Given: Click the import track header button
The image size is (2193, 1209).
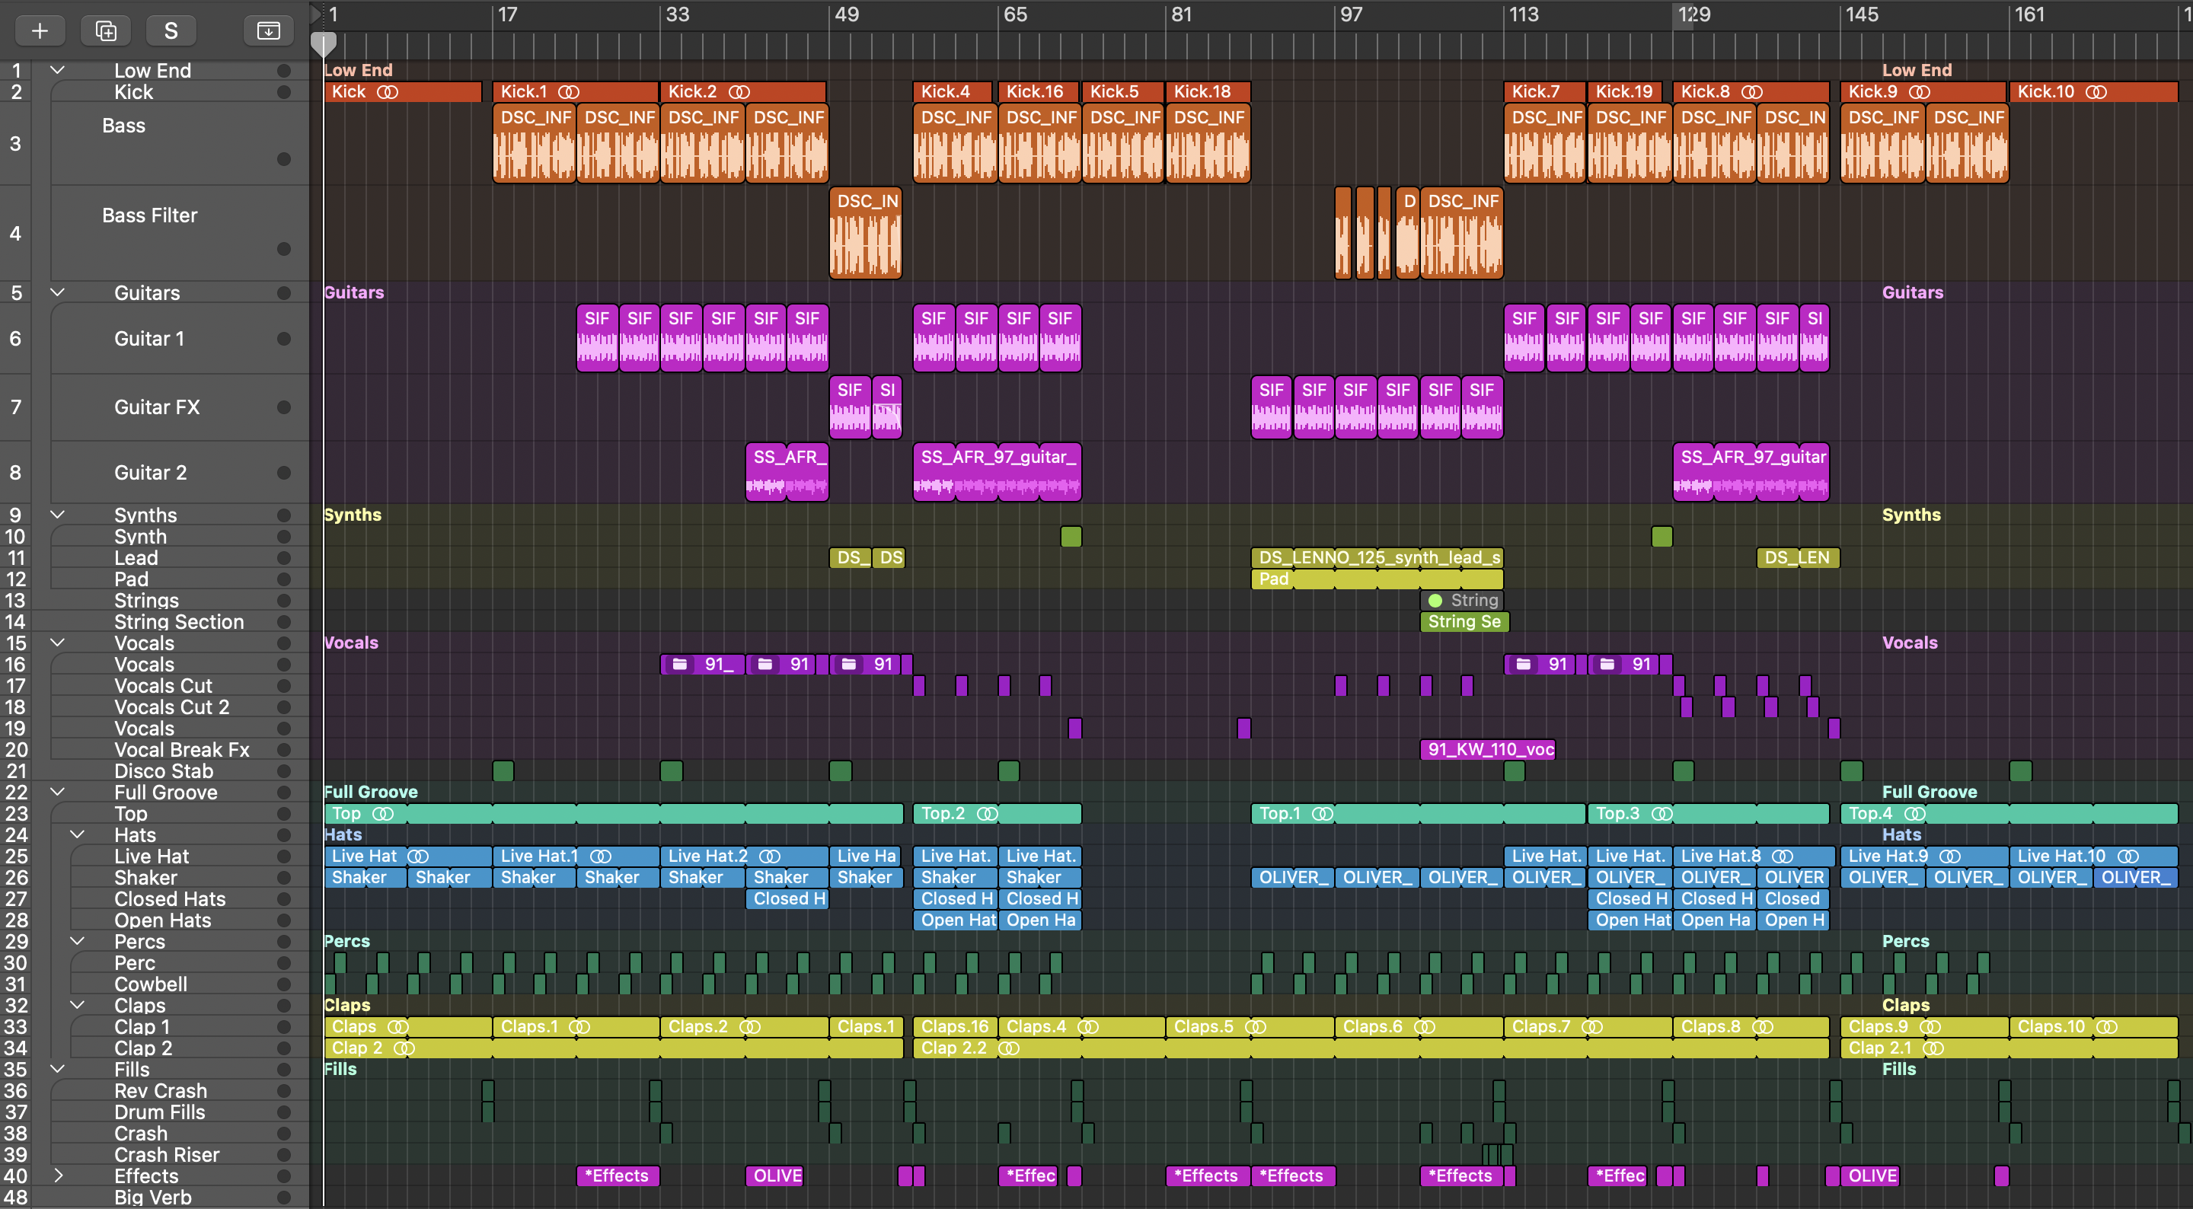Looking at the screenshot, I should coord(268,30).
